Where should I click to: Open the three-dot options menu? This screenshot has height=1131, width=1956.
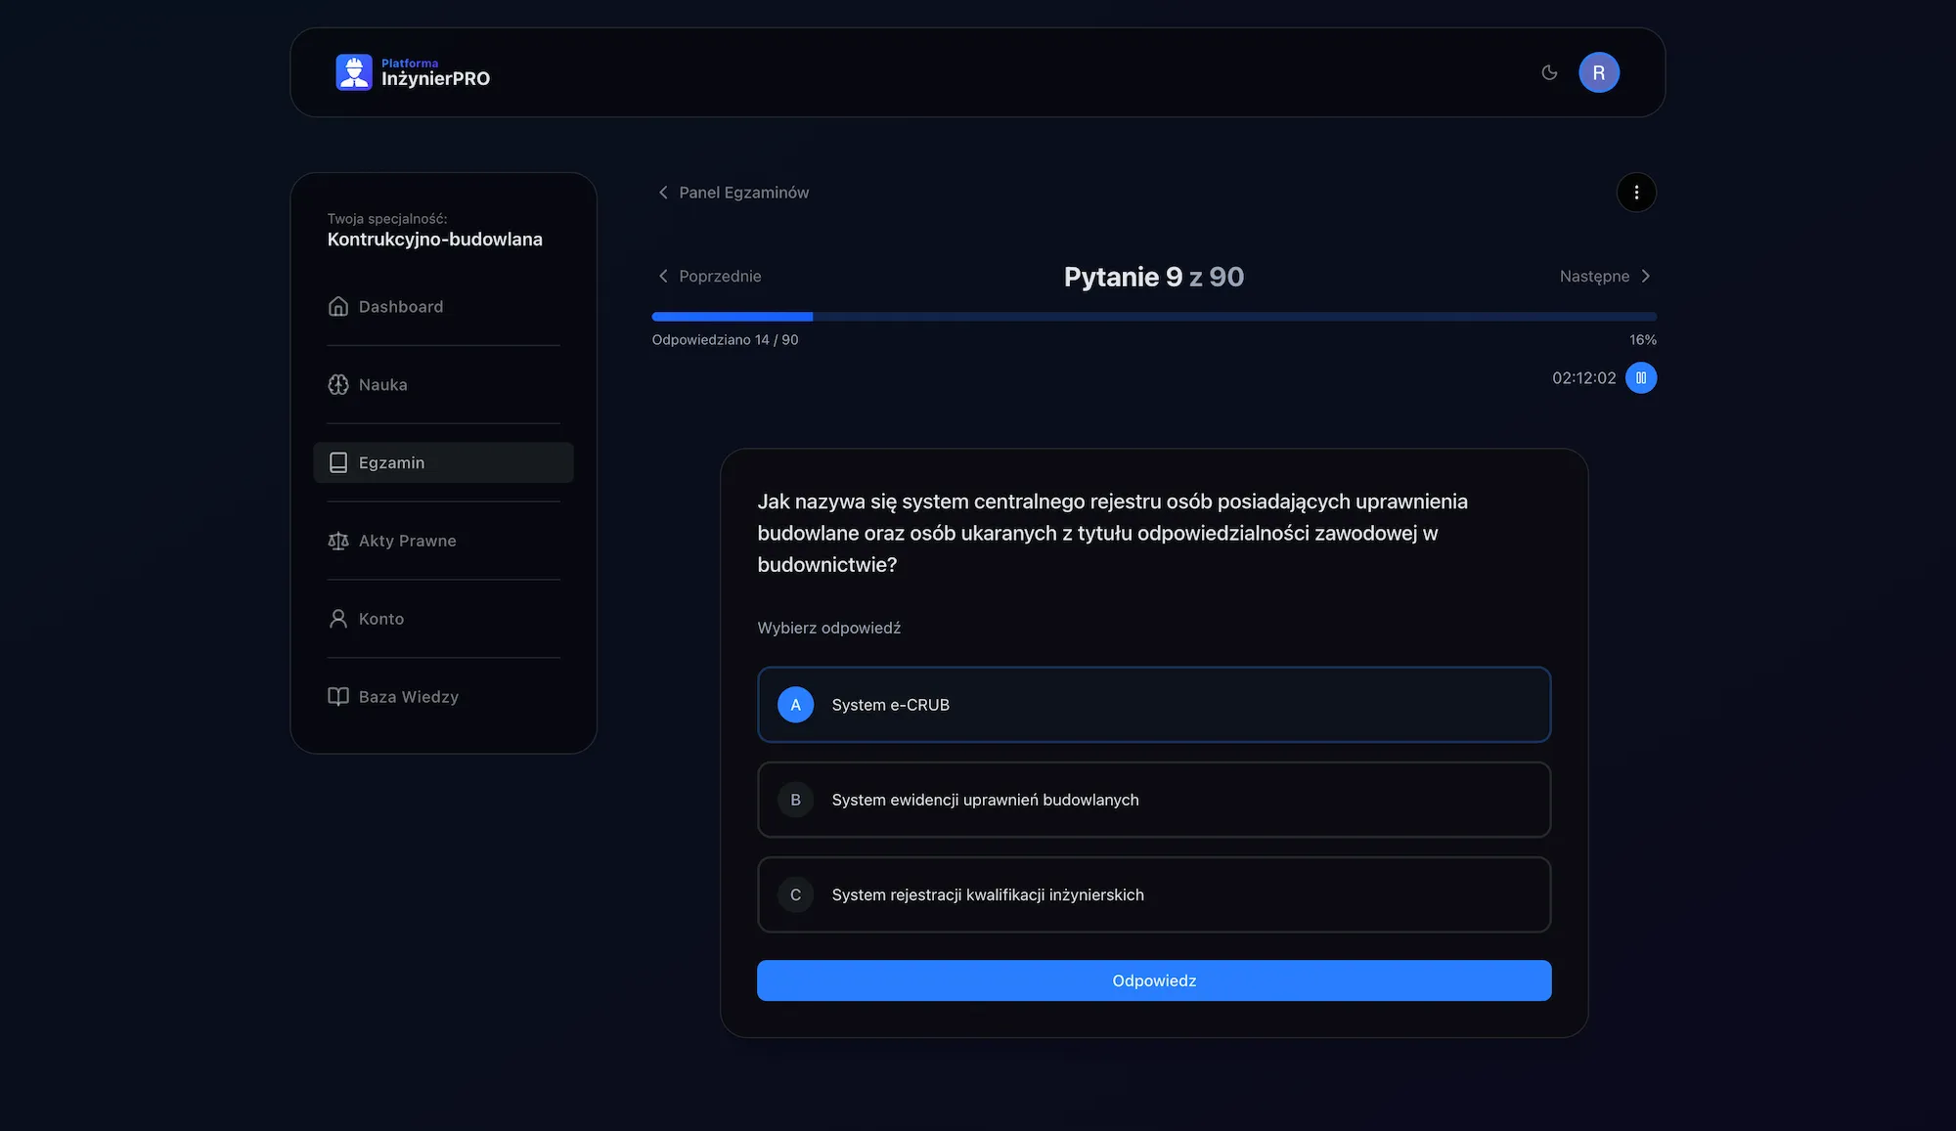point(1635,193)
